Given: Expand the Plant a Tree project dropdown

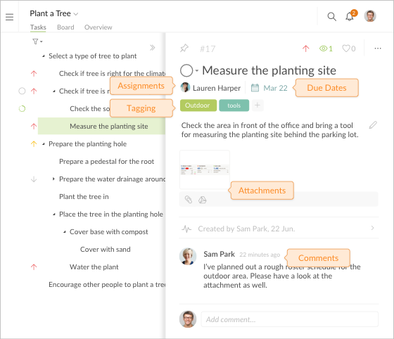Looking at the screenshot, I should coord(76,14).
